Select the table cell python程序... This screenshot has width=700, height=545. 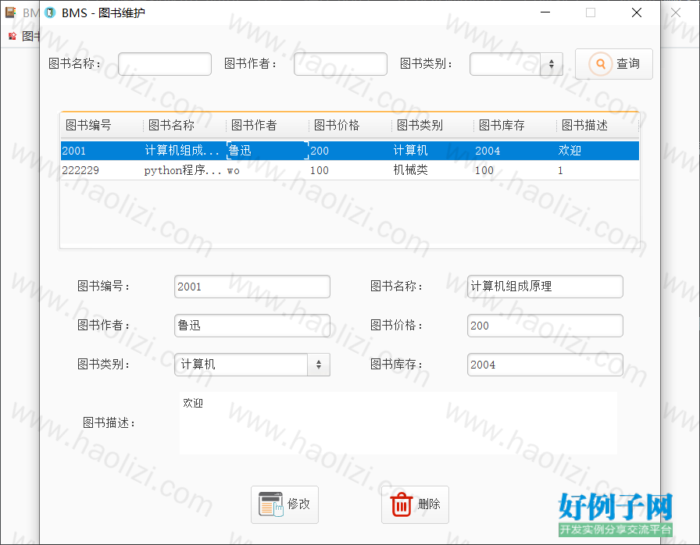coord(185,170)
